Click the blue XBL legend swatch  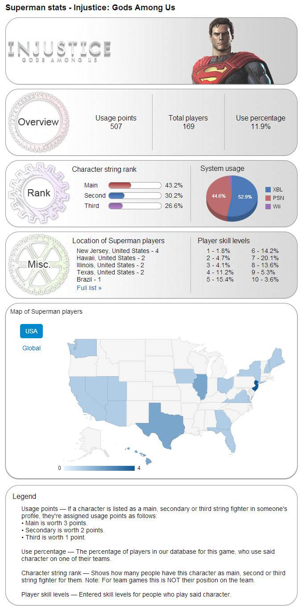coord(268,190)
